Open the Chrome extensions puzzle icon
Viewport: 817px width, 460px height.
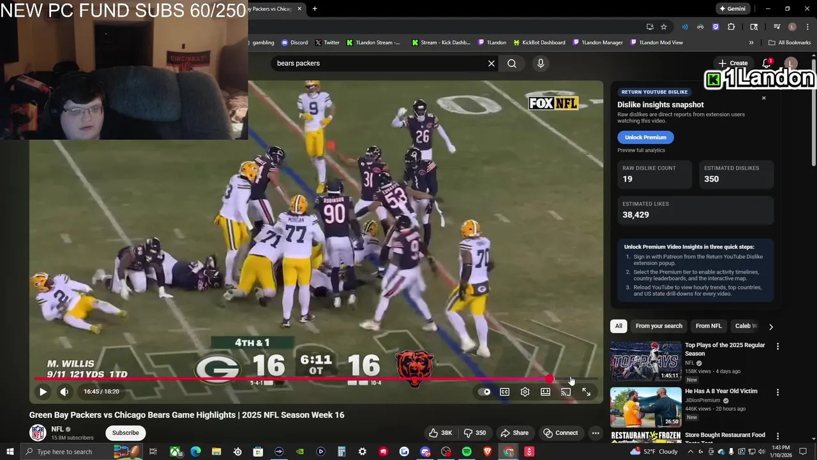[x=731, y=27]
